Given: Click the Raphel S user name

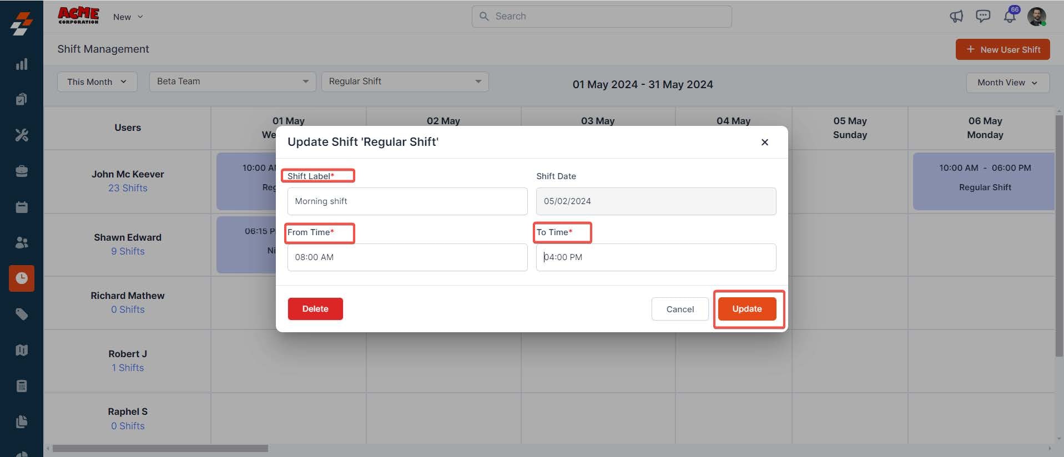Looking at the screenshot, I should (x=128, y=412).
